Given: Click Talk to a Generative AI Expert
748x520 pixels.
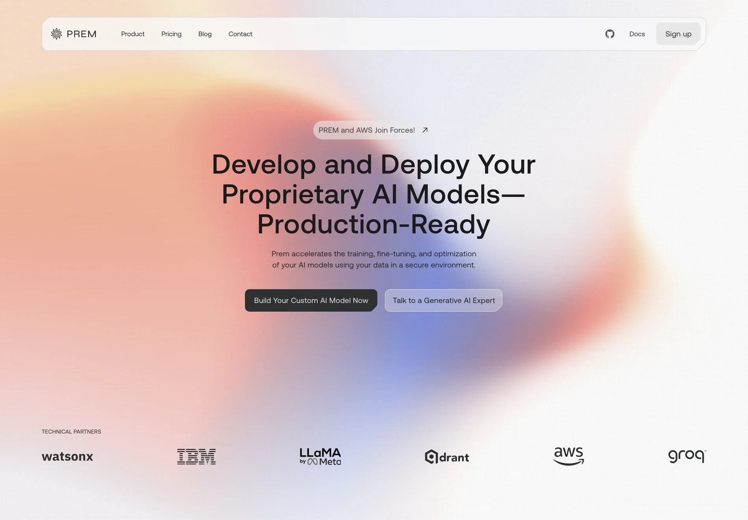Looking at the screenshot, I should [x=444, y=300].
